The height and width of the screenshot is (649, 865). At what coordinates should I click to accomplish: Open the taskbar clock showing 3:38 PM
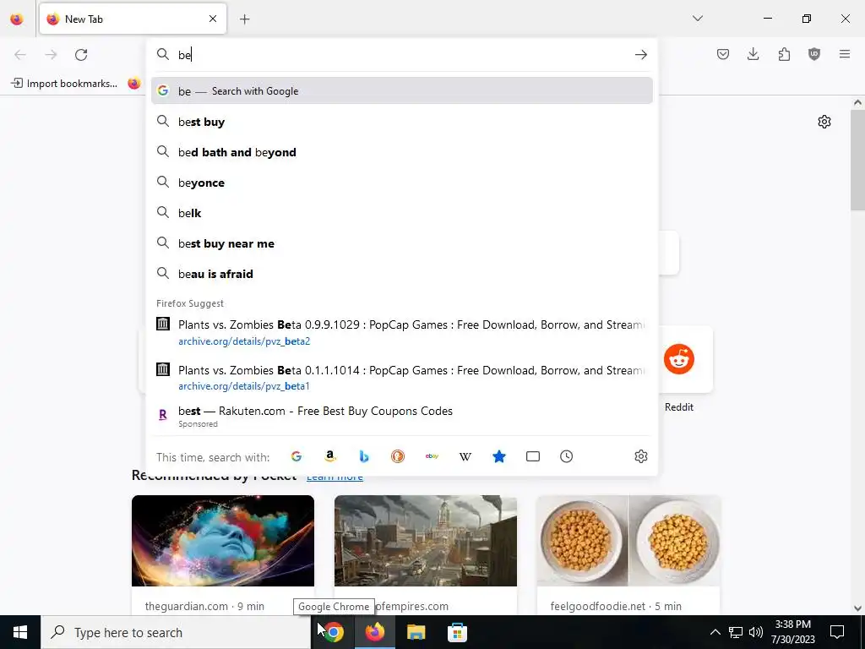pyautogui.click(x=792, y=632)
